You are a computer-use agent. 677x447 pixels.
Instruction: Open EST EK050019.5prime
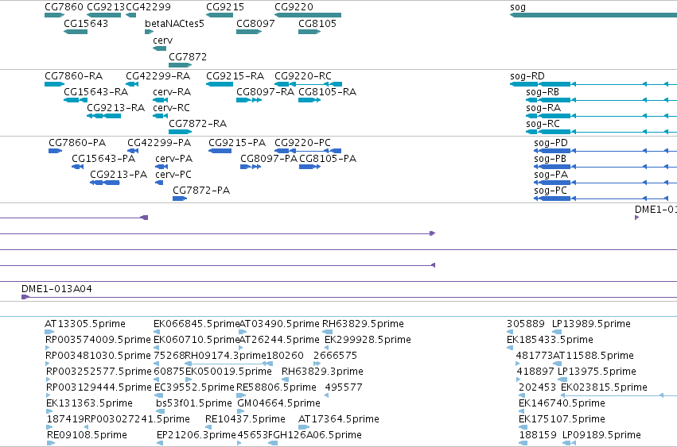228,372
